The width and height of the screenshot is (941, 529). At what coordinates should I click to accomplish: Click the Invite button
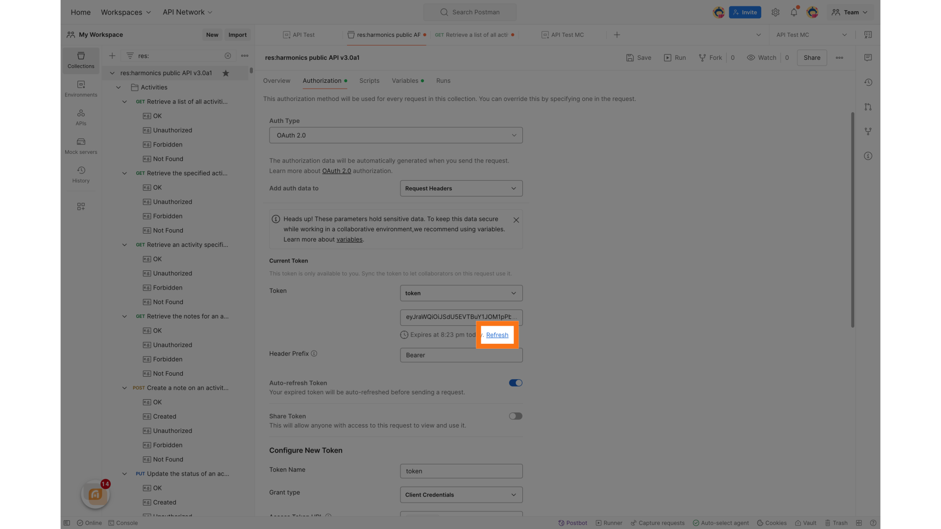(744, 12)
